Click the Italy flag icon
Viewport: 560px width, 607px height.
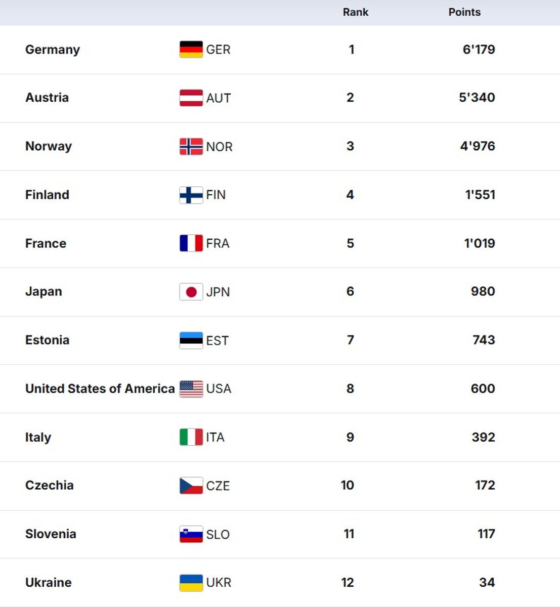(x=191, y=437)
